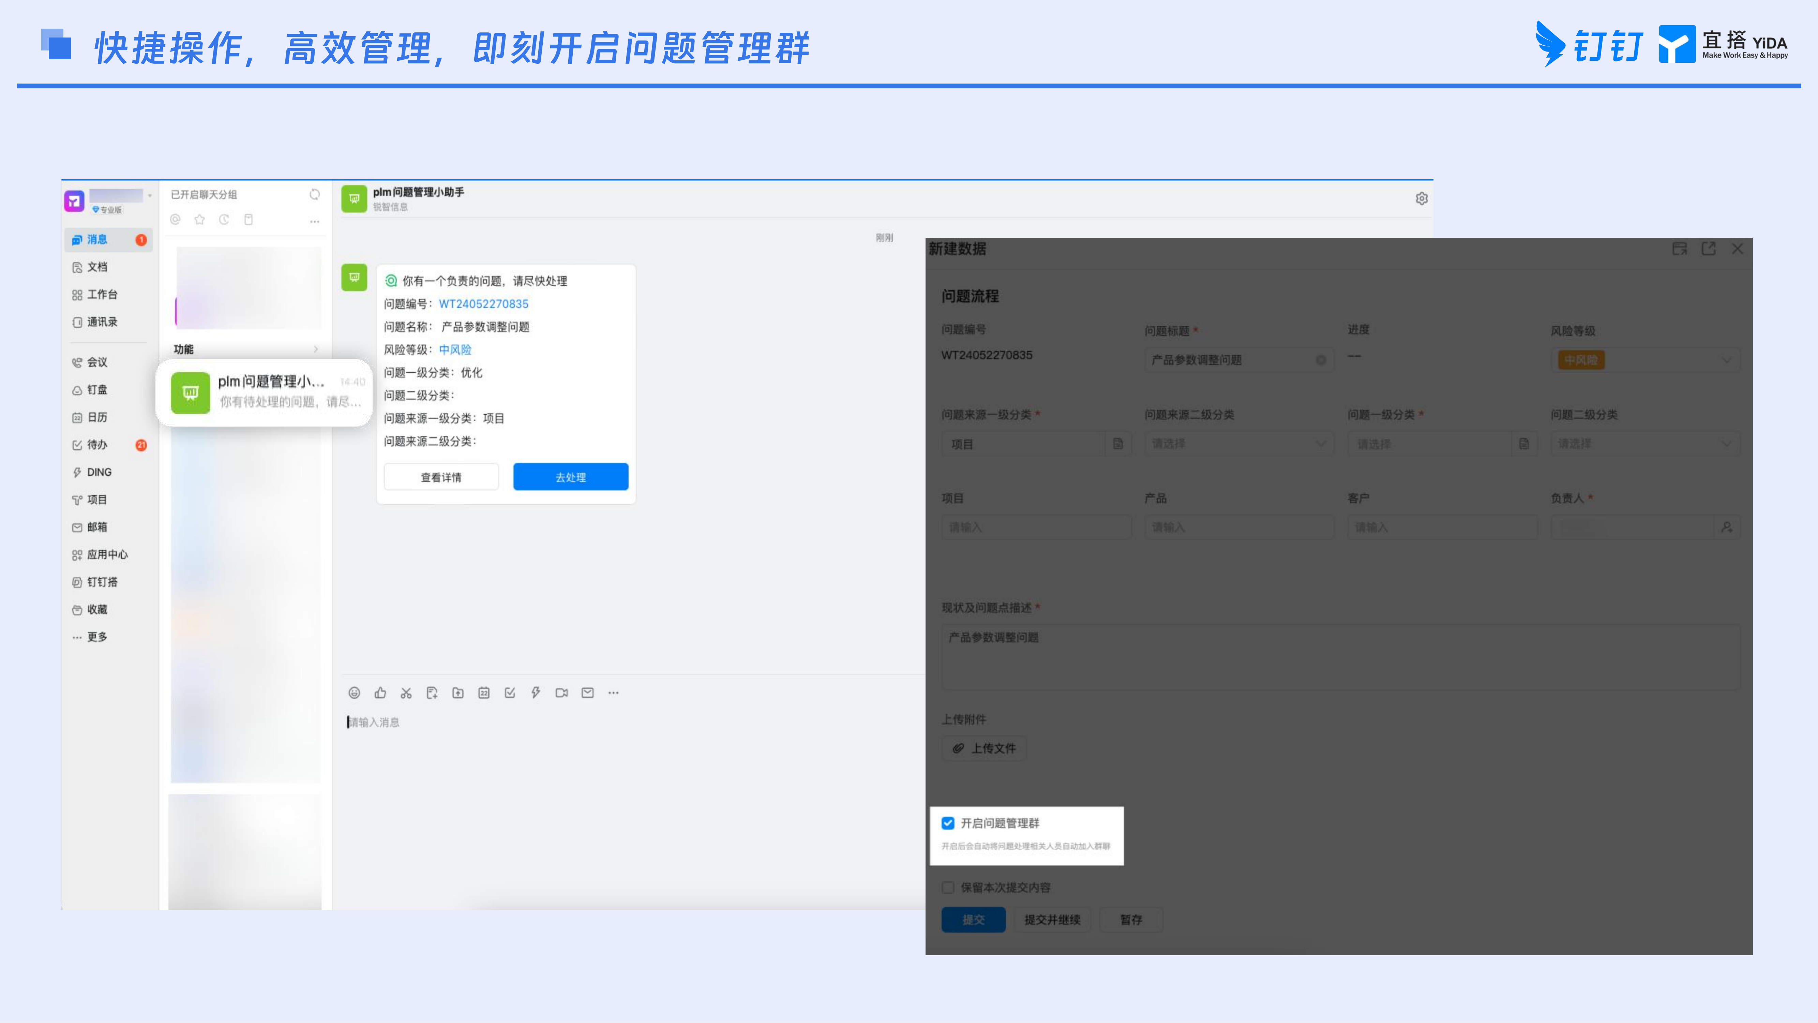The width and height of the screenshot is (1818, 1023).
Task: Click 提交并继续 button
Action: [x=1052, y=920]
